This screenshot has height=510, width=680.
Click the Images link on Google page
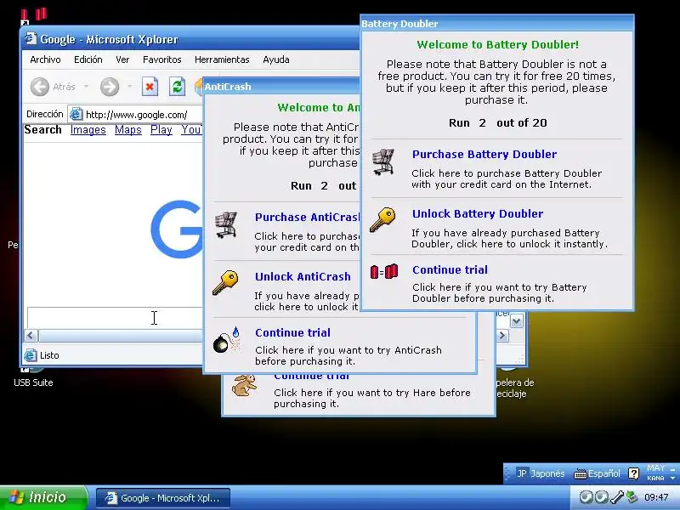point(88,130)
